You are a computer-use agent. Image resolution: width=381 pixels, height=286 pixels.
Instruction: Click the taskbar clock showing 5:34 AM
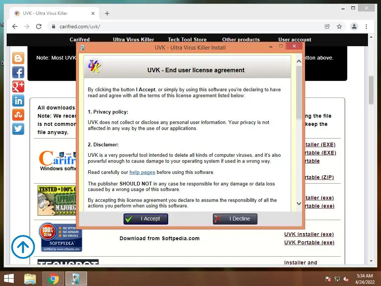click(x=365, y=279)
